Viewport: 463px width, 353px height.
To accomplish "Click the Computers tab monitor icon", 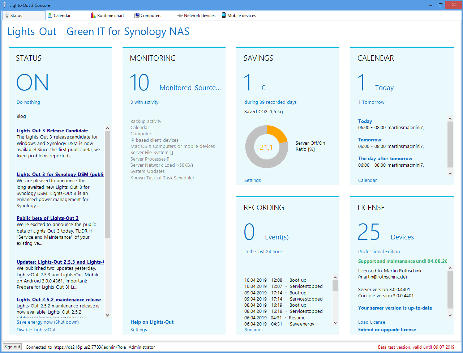I will [x=137, y=16].
